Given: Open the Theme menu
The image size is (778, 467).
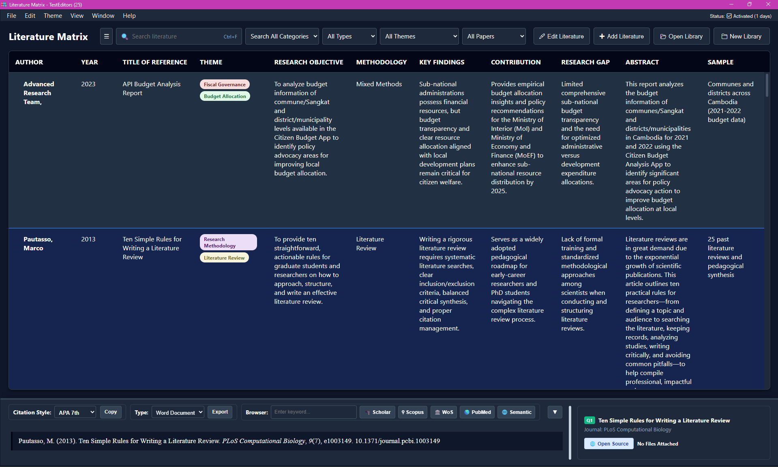Looking at the screenshot, I should point(53,16).
